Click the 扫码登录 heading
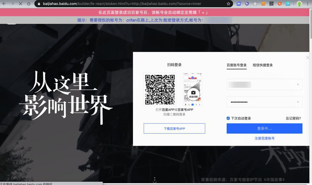Image resolution: width=312 pixels, height=185 pixels. [x=174, y=65]
